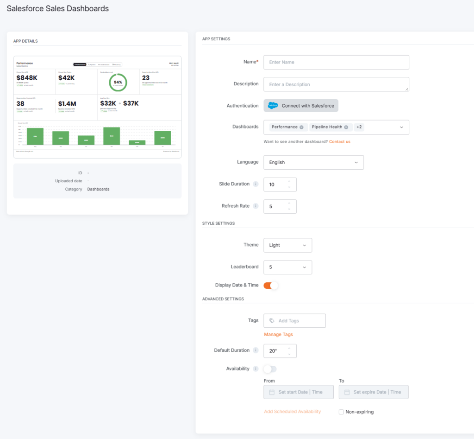Image resolution: width=474 pixels, height=439 pixels.
Task: Check the Non-expiring checkbox
Action: (341, 412)
